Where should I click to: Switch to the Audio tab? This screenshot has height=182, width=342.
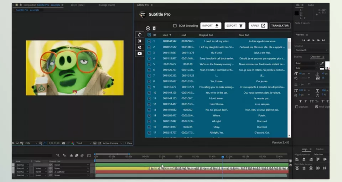(x=311, y=5)
